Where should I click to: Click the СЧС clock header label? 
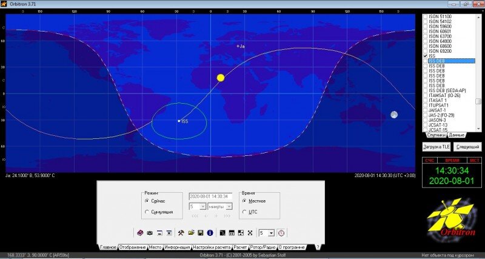pos(430,160)
